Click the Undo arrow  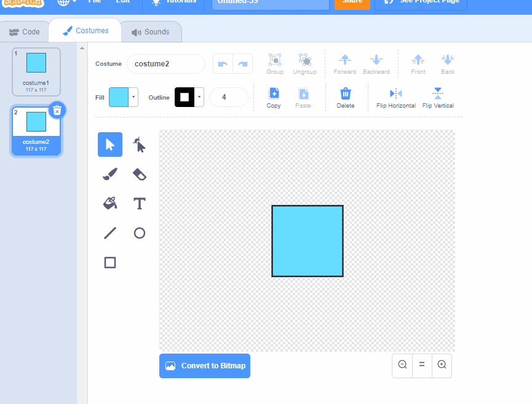click(223, 64)
